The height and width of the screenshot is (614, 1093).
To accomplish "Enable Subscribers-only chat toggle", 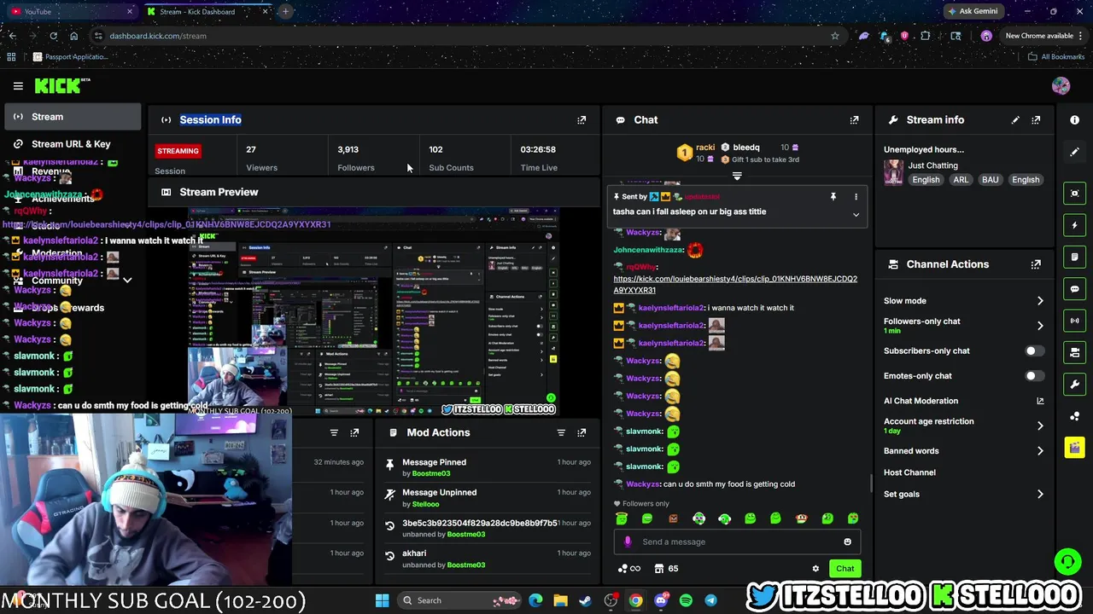I will click(x=1033, y=351).
